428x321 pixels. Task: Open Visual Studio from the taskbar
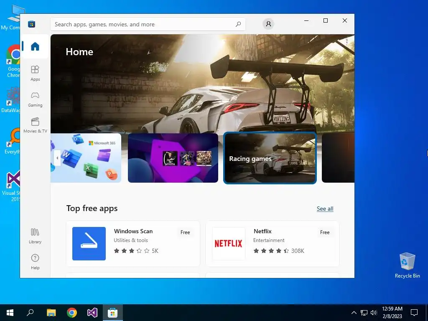click(92, 313)
